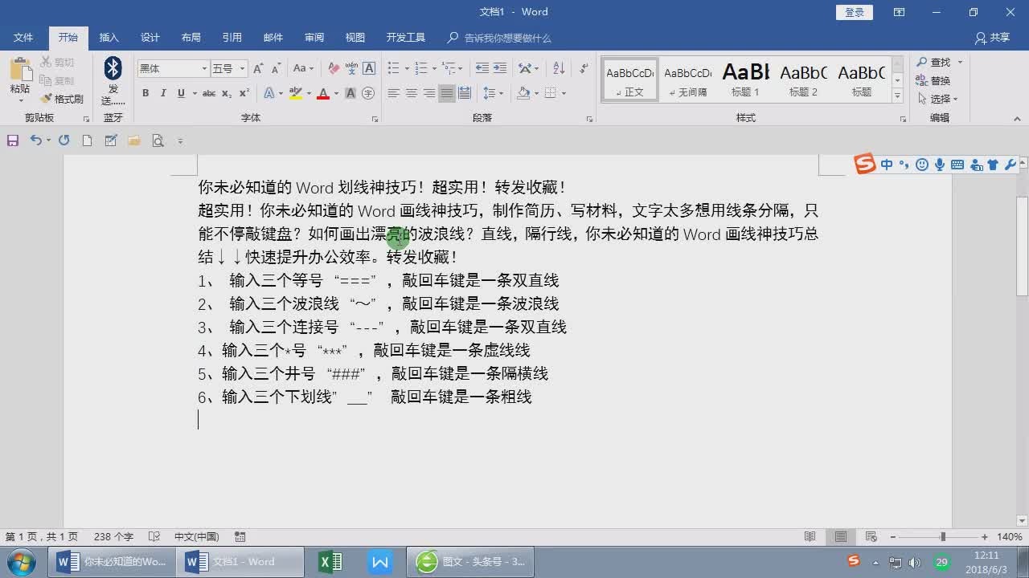Toggle character shading (gray A)
Image resolution: width=1029 pixels, height=578 pixels.
351,93
